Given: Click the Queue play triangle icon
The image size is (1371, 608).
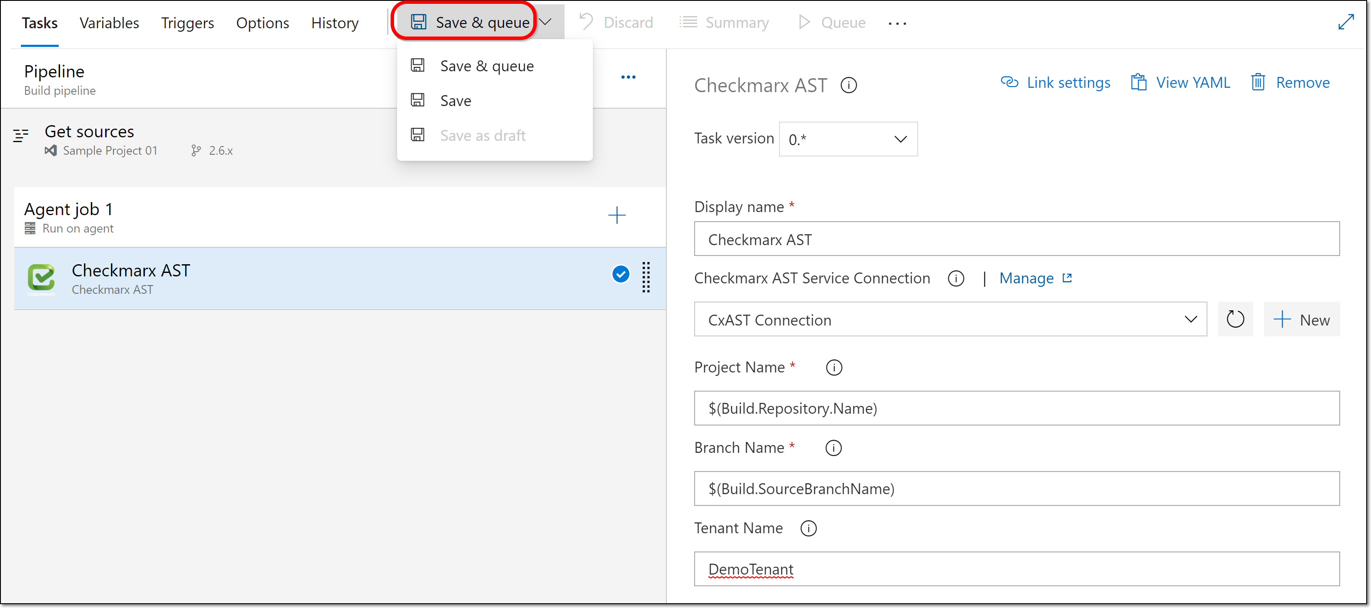Looking at the screenshot, I should [804, 22].
